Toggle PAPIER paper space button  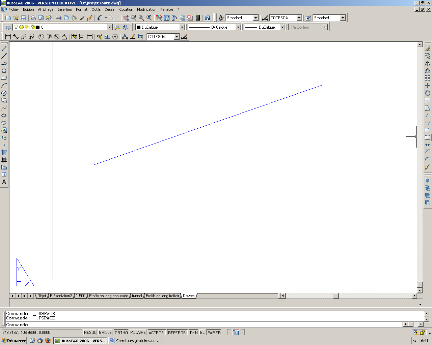pos(214,333)
